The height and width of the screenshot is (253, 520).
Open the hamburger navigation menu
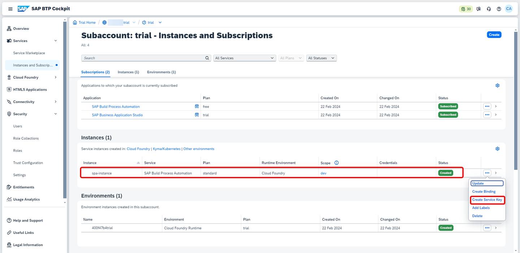10,9
